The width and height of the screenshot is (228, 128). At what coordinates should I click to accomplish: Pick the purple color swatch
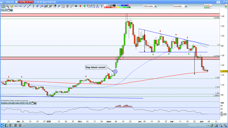pos(128,5)
